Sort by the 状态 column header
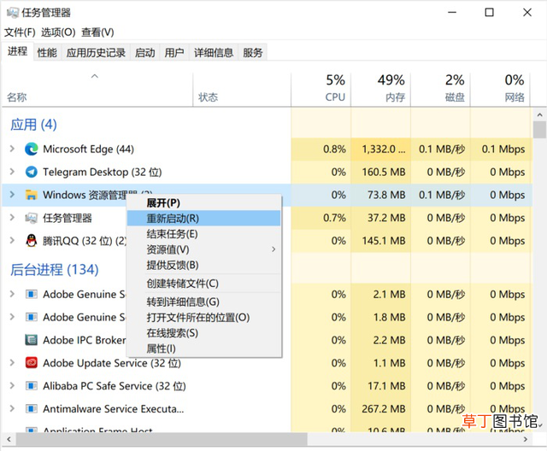The width and height of the screenshot is (547, 451). pos(242,89)
